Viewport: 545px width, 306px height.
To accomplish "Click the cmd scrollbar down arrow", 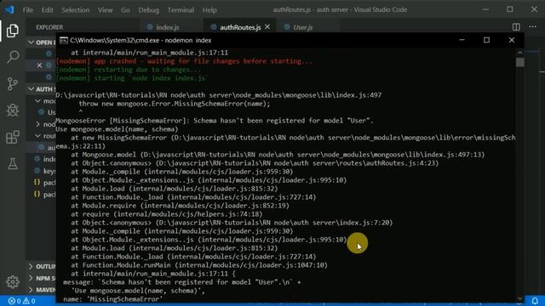I will point(520,298).
